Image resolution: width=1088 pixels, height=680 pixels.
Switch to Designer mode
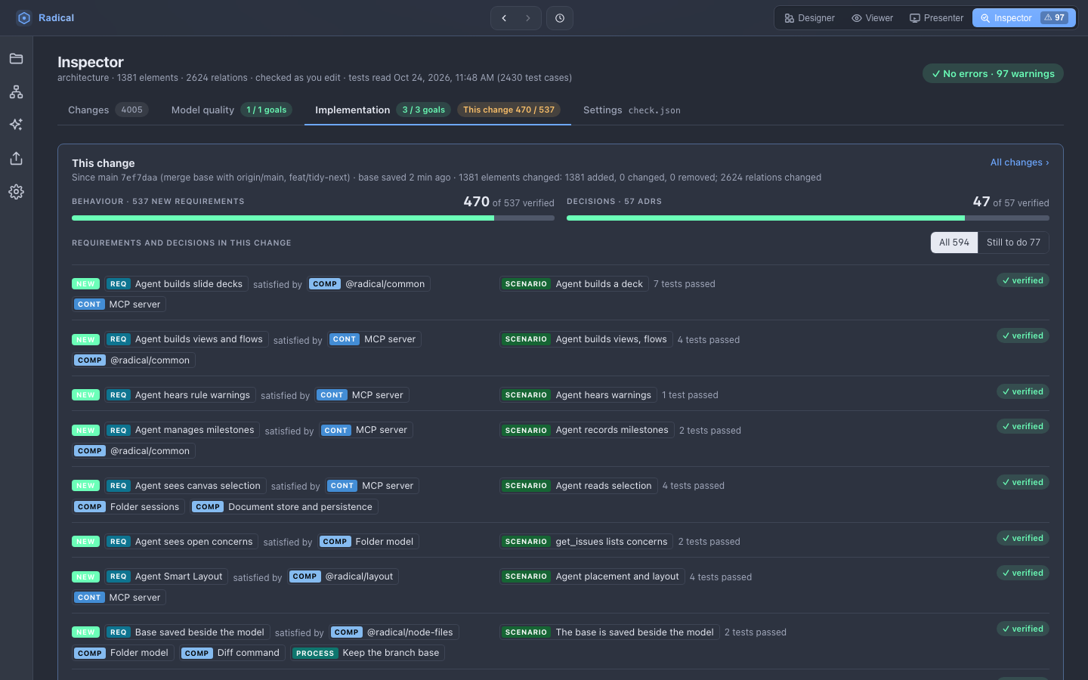809,18
